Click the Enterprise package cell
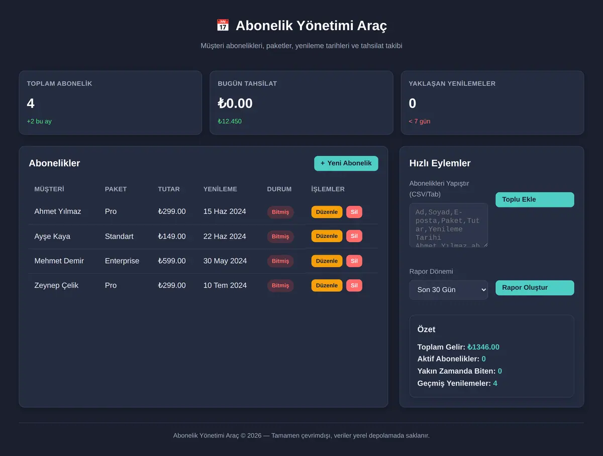The image size is (603, 456). tap(122, 261)
